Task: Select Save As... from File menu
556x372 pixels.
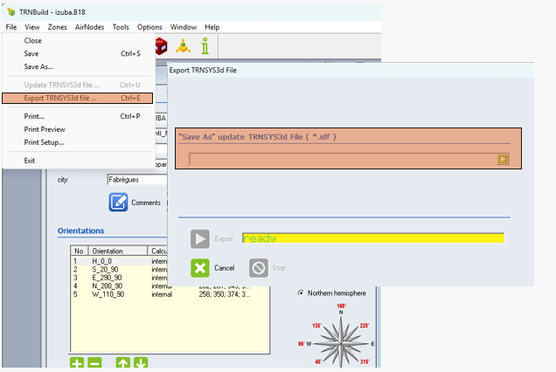Action: click(38, 66)
